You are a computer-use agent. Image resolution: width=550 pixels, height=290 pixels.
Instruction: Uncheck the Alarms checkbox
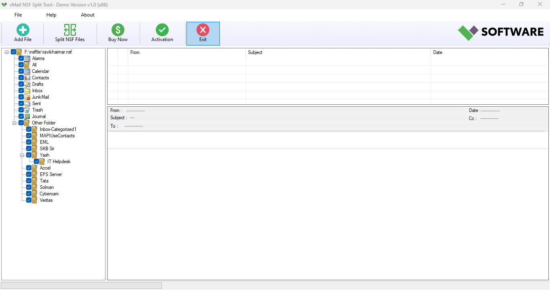pos(21,58)
